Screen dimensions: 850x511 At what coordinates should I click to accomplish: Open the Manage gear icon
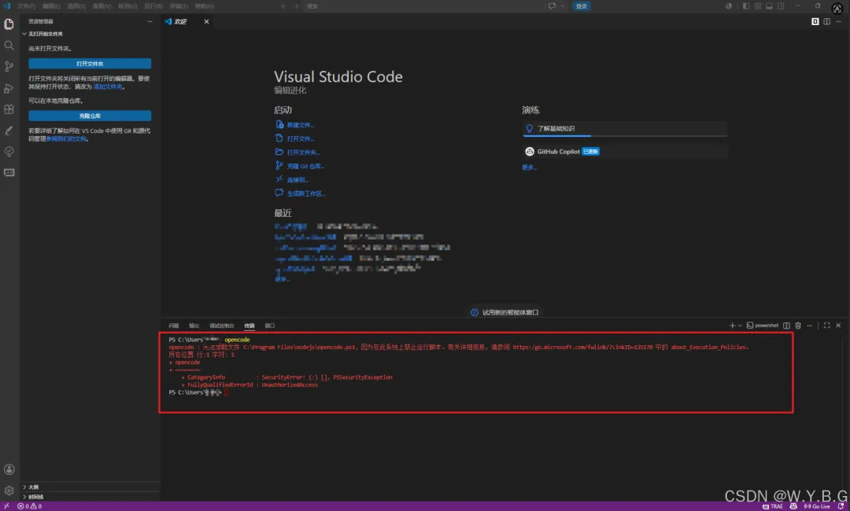pos(9,491)
